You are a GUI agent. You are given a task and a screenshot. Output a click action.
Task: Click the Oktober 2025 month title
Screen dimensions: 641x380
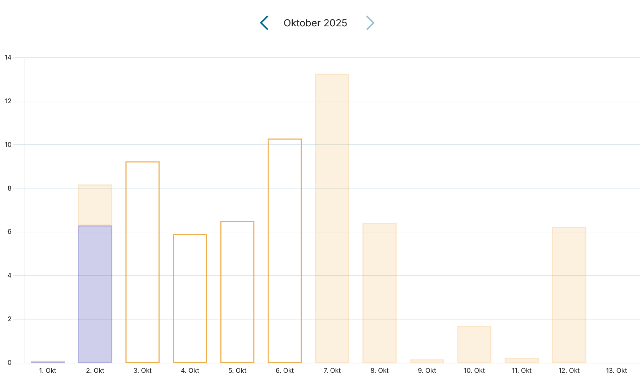(x=315, y=23)
